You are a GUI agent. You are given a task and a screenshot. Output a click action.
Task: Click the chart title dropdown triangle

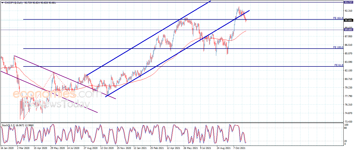pos(3,3)
